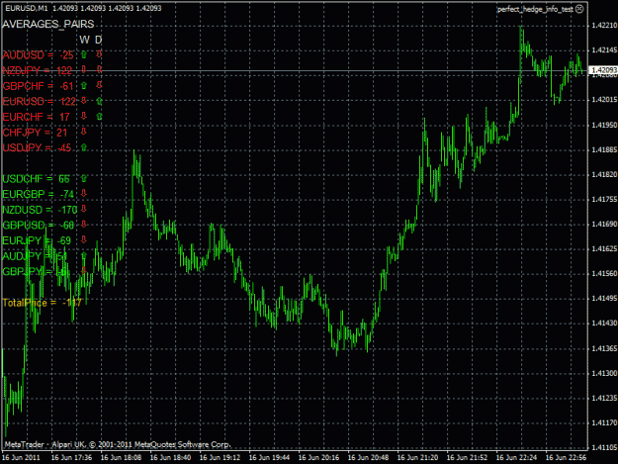Click the EURCHF weekly red down arrow

point(84,116)
